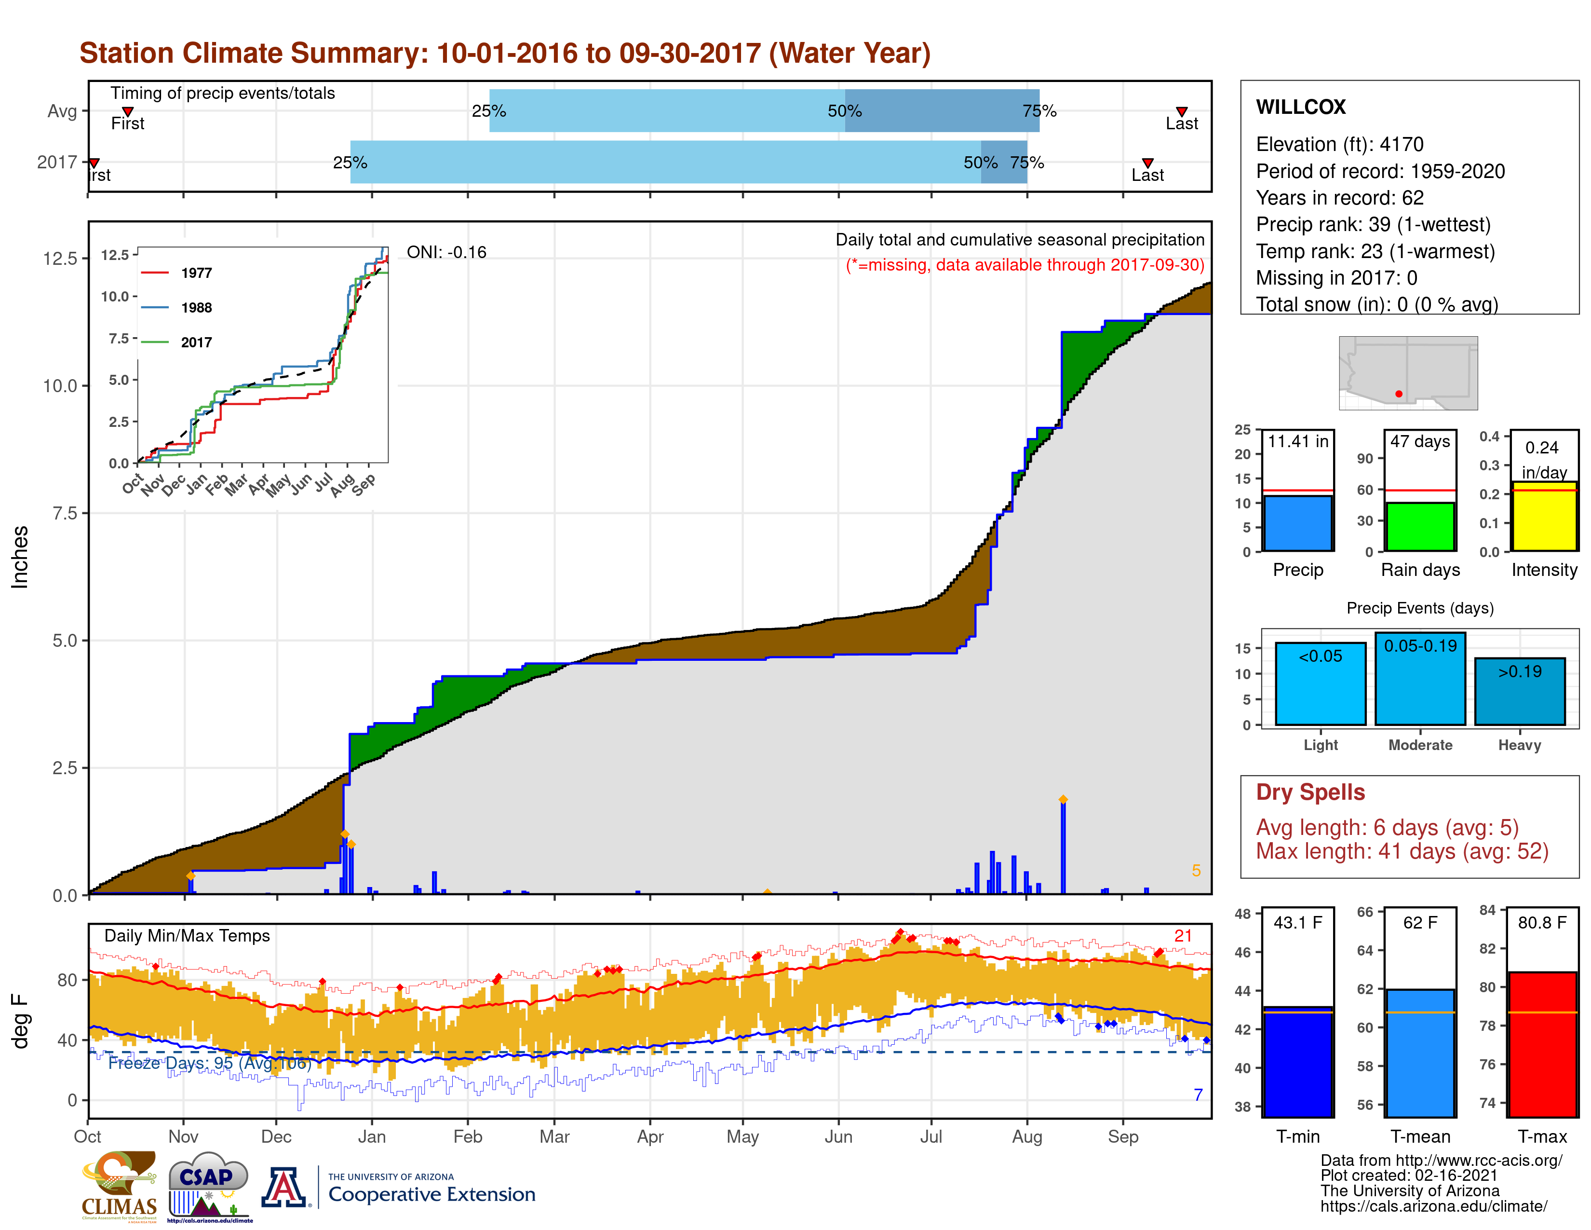Click the 62 F T-mean value
The height and width of the screenshot is (1230, 1591).
pyautogui.click(x=1420, y=922)
